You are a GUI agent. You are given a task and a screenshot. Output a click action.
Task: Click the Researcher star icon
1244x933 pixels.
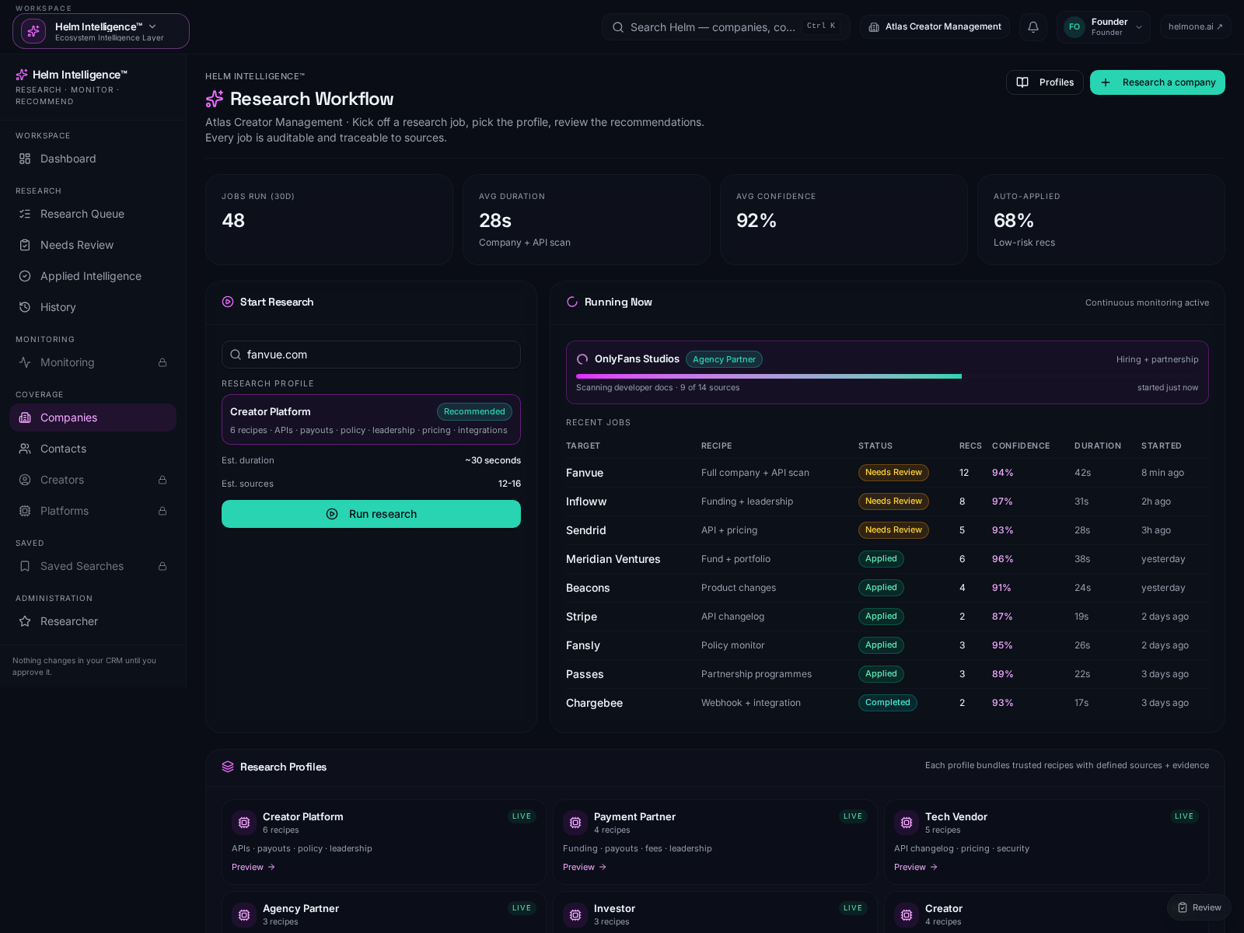click(x=25, y=621)
